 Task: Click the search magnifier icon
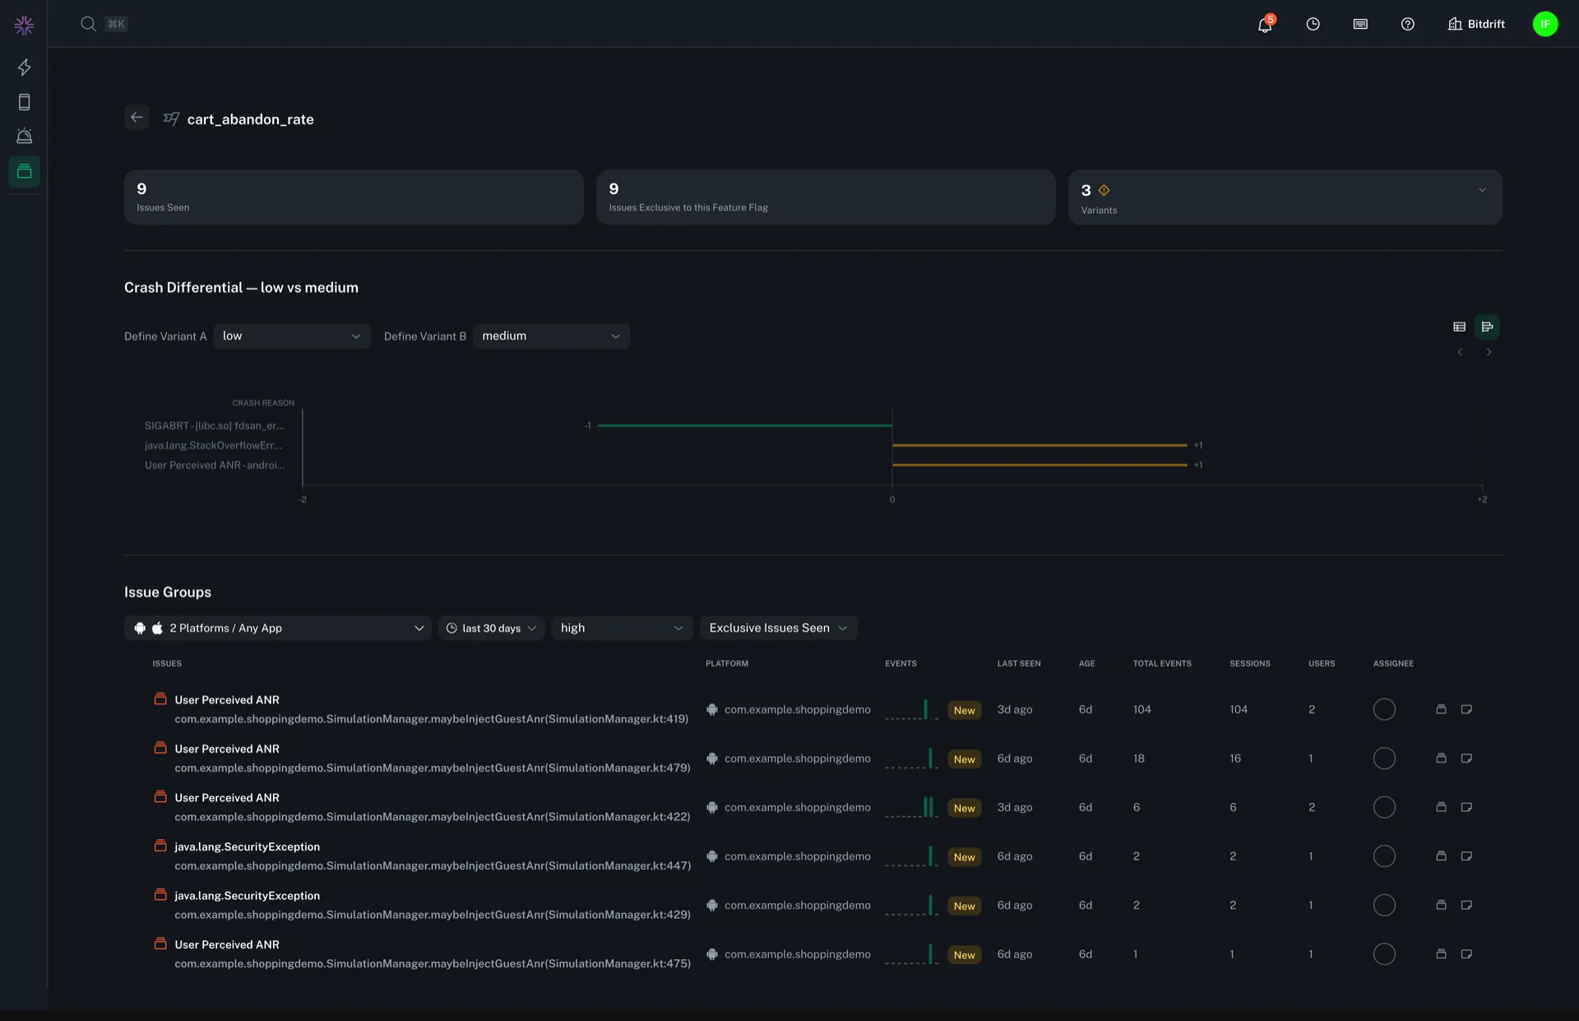pyautogui.click(x=88, y=24)
